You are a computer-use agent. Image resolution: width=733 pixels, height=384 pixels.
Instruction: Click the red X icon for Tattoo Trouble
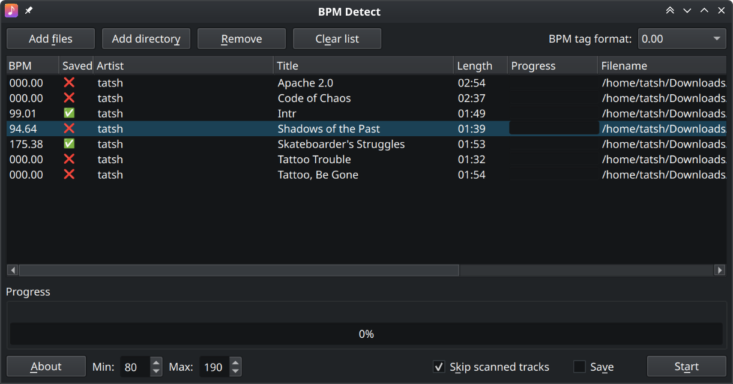click(69, 159)
